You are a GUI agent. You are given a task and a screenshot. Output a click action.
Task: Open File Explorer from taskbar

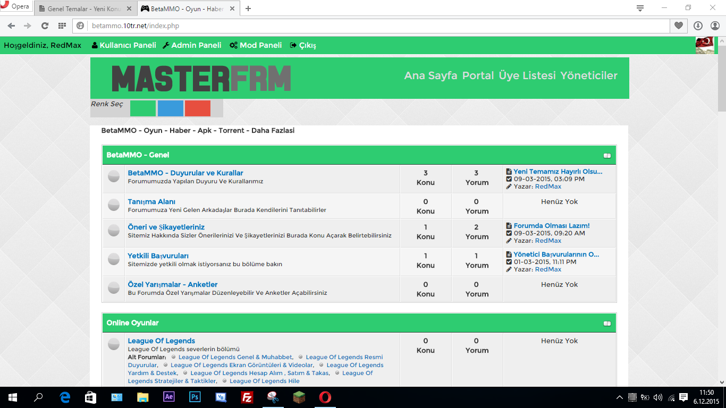[x=143, y=397]
